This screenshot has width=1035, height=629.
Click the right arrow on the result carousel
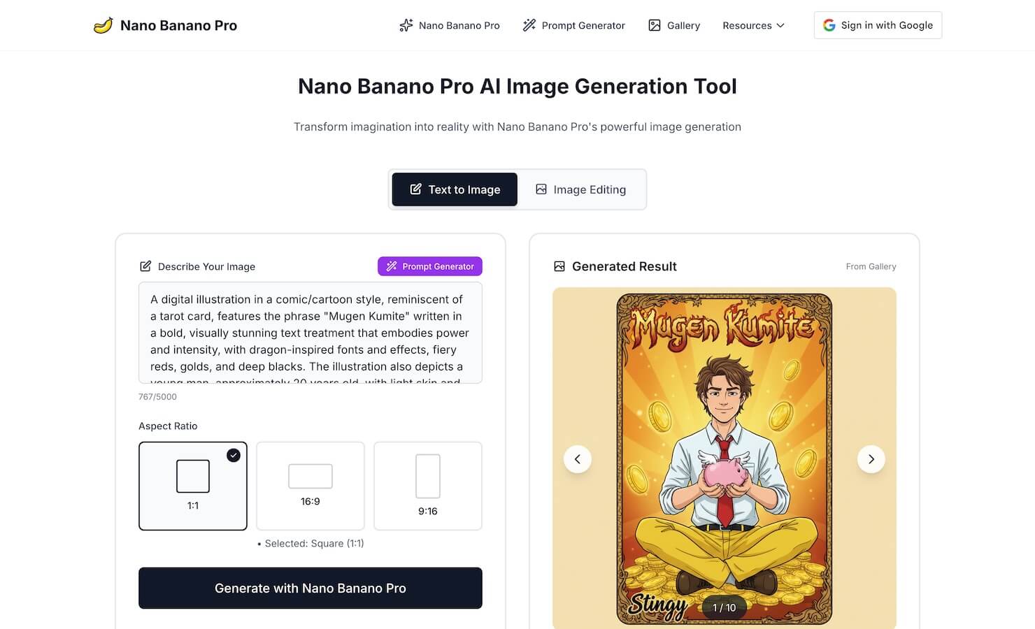point(871,459)
